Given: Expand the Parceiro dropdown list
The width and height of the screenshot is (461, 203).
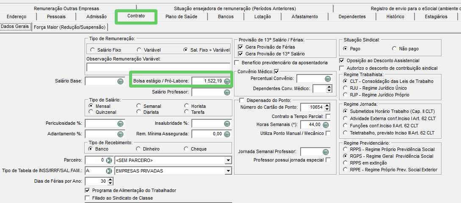Looking at the screenshot, I should tap(228, 160).
